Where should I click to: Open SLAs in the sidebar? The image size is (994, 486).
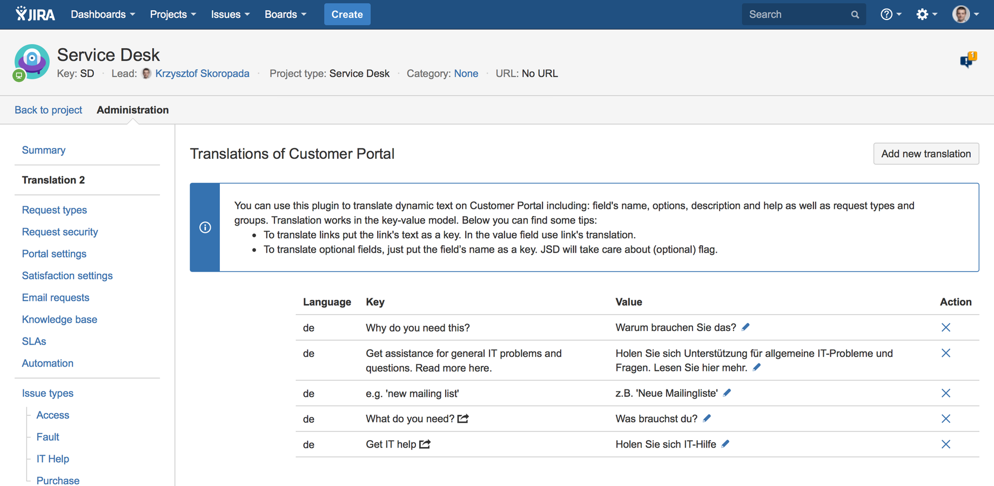tap(34, 341)
